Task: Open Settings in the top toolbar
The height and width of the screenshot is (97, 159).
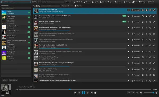Action: coord(142,2)
